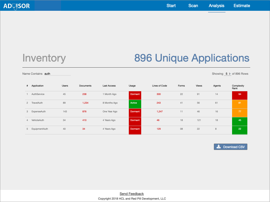Click the ADVISOR logo icon

coord(16,6)
